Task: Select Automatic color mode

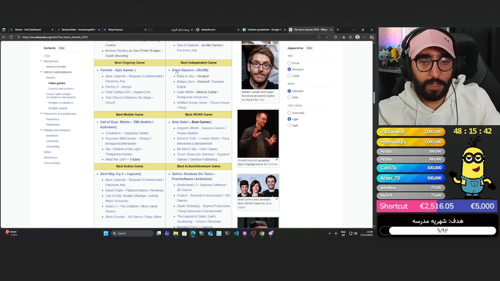Action: (x=289, y=113)
